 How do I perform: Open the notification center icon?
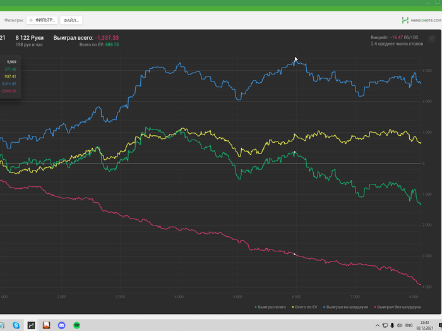tap(440, 325)
